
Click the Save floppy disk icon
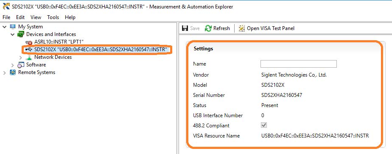[185, 28]
